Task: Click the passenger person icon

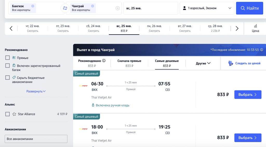Action: point(184,8)
